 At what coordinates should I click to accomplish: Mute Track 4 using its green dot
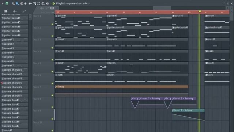(x=52, y=60)
